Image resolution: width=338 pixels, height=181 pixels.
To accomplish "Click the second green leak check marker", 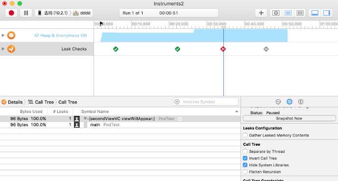I will 177,49.
